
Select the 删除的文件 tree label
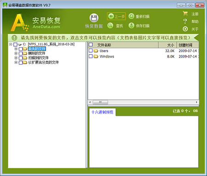pos(37,53)
